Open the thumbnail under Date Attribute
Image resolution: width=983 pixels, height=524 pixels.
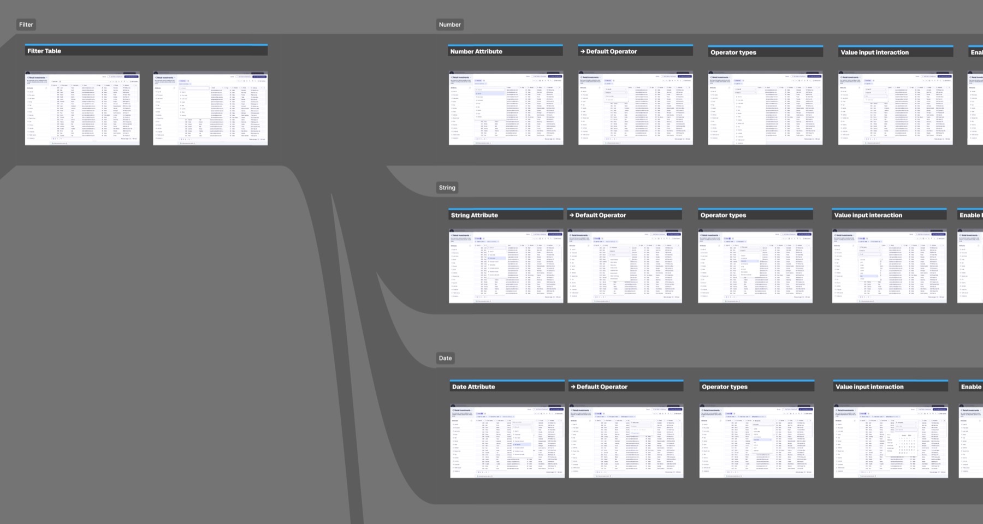(x=507, y=442)
